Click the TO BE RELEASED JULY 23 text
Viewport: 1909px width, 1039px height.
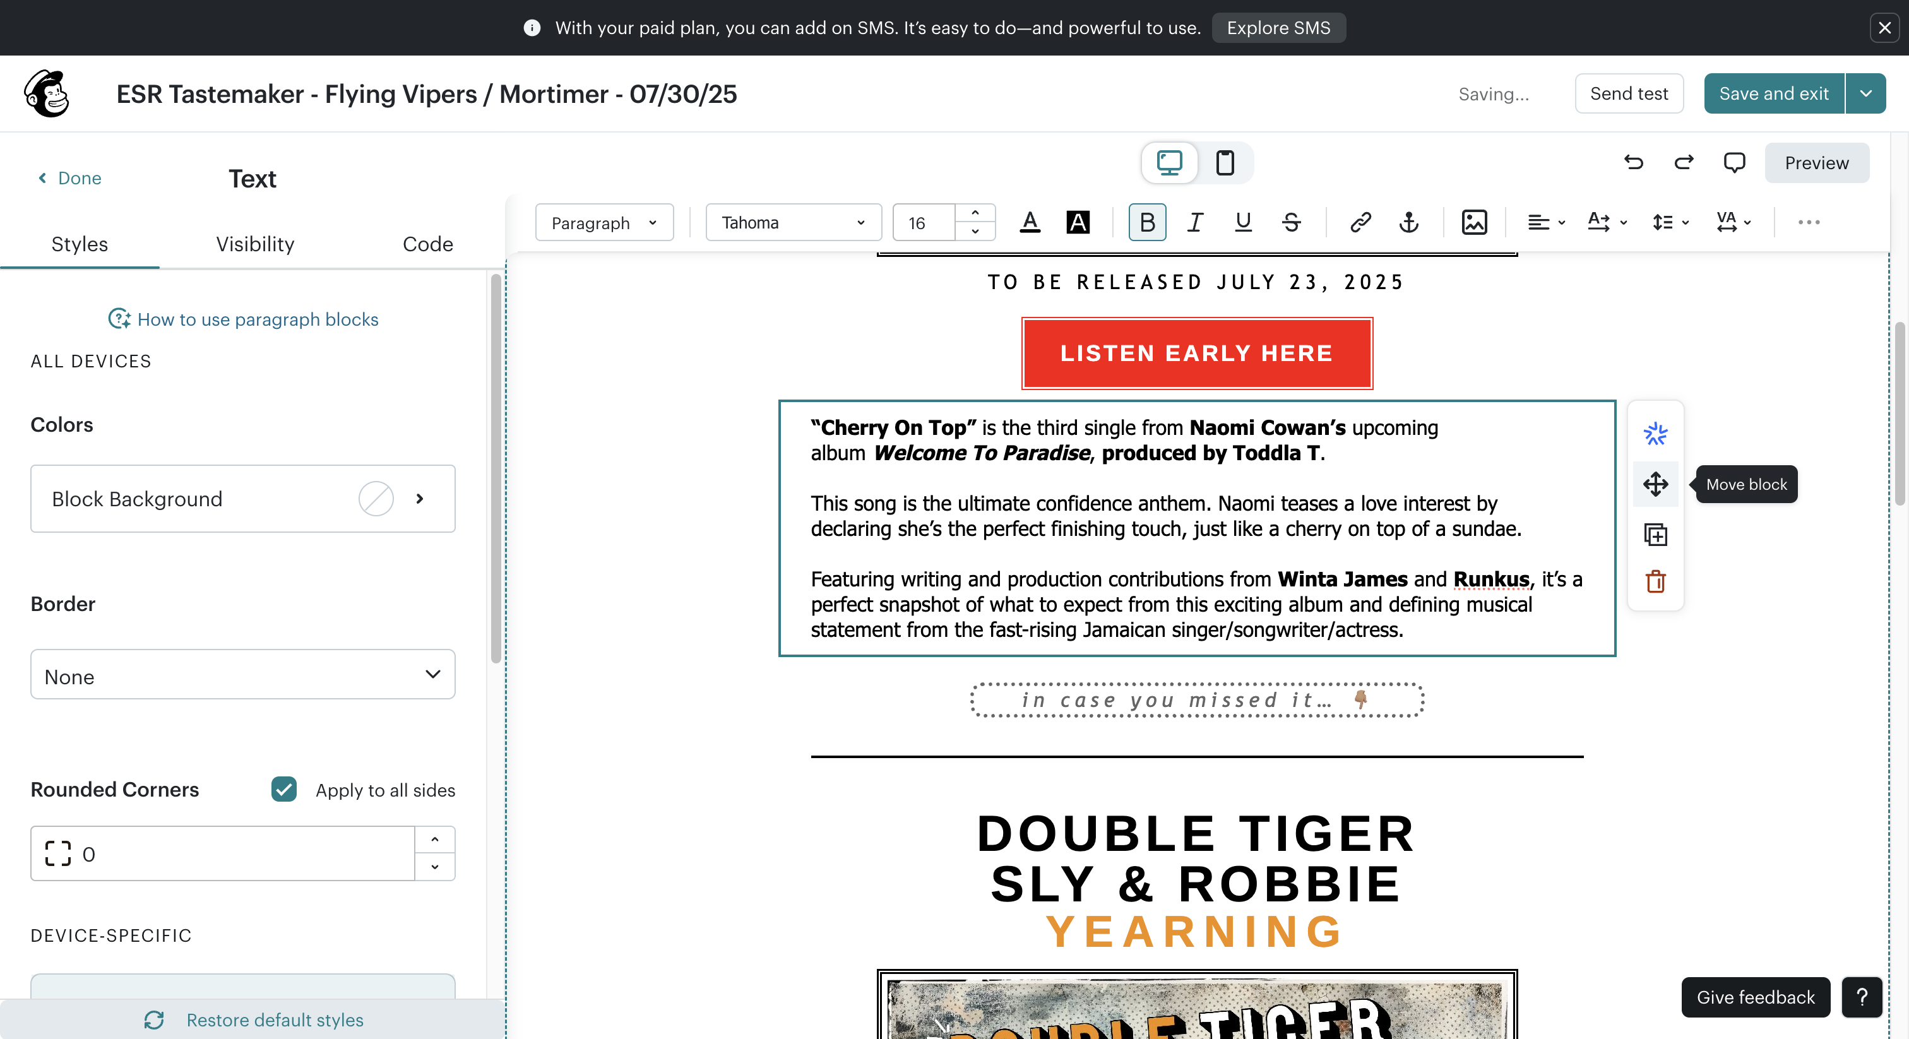click(1196, 282)
